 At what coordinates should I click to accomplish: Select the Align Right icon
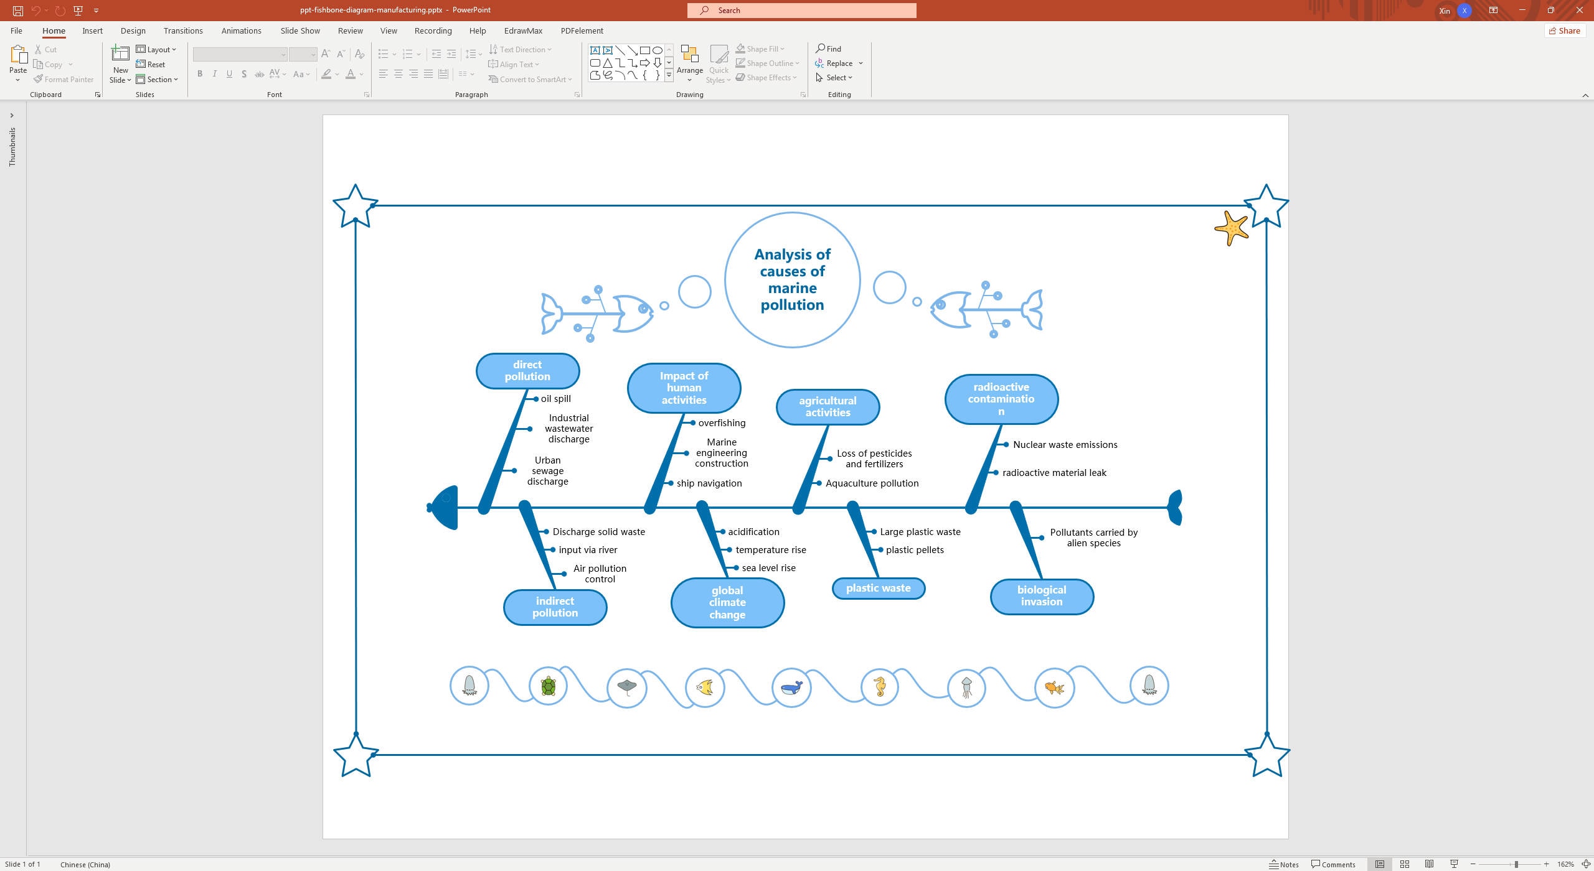pos(413,74)
